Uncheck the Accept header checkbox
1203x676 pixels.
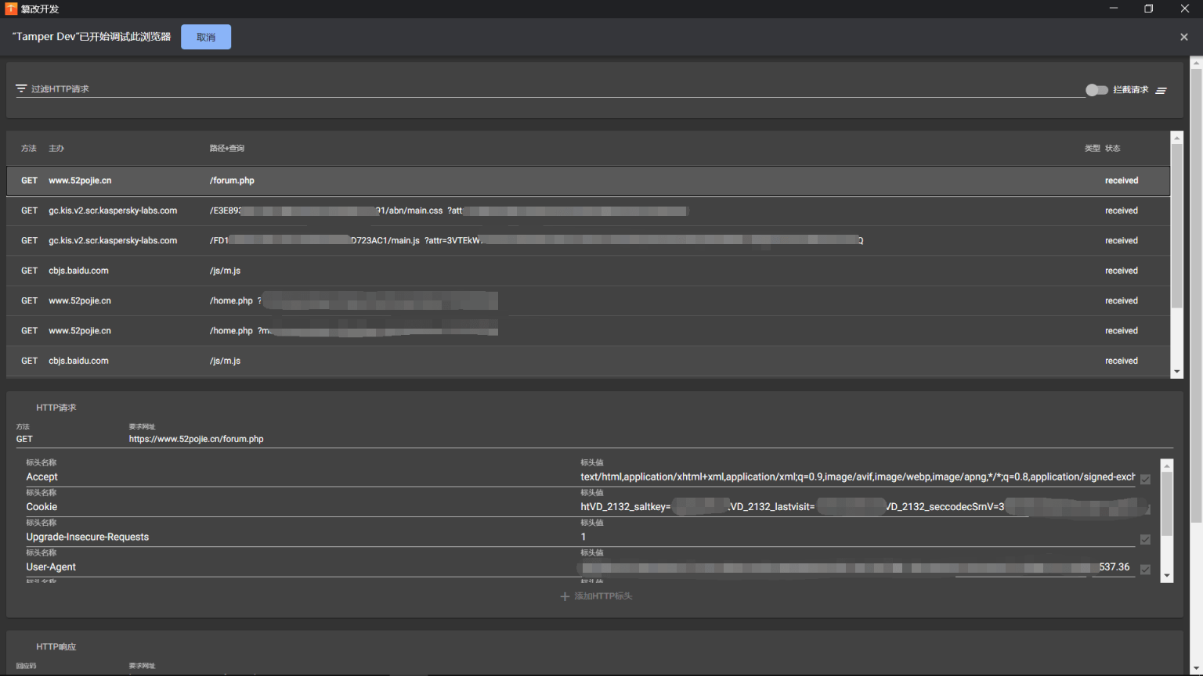click(1145, 480)
